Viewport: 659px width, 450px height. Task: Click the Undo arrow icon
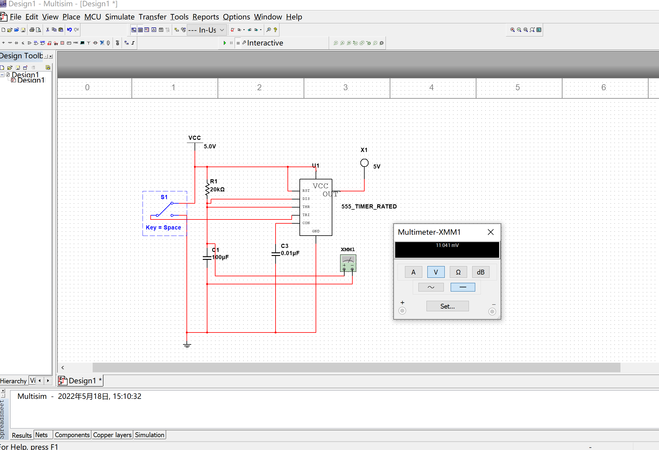[x=69, y=30]
